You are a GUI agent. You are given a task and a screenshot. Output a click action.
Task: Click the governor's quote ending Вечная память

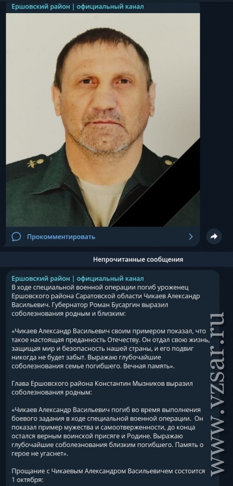pos(109,349)
